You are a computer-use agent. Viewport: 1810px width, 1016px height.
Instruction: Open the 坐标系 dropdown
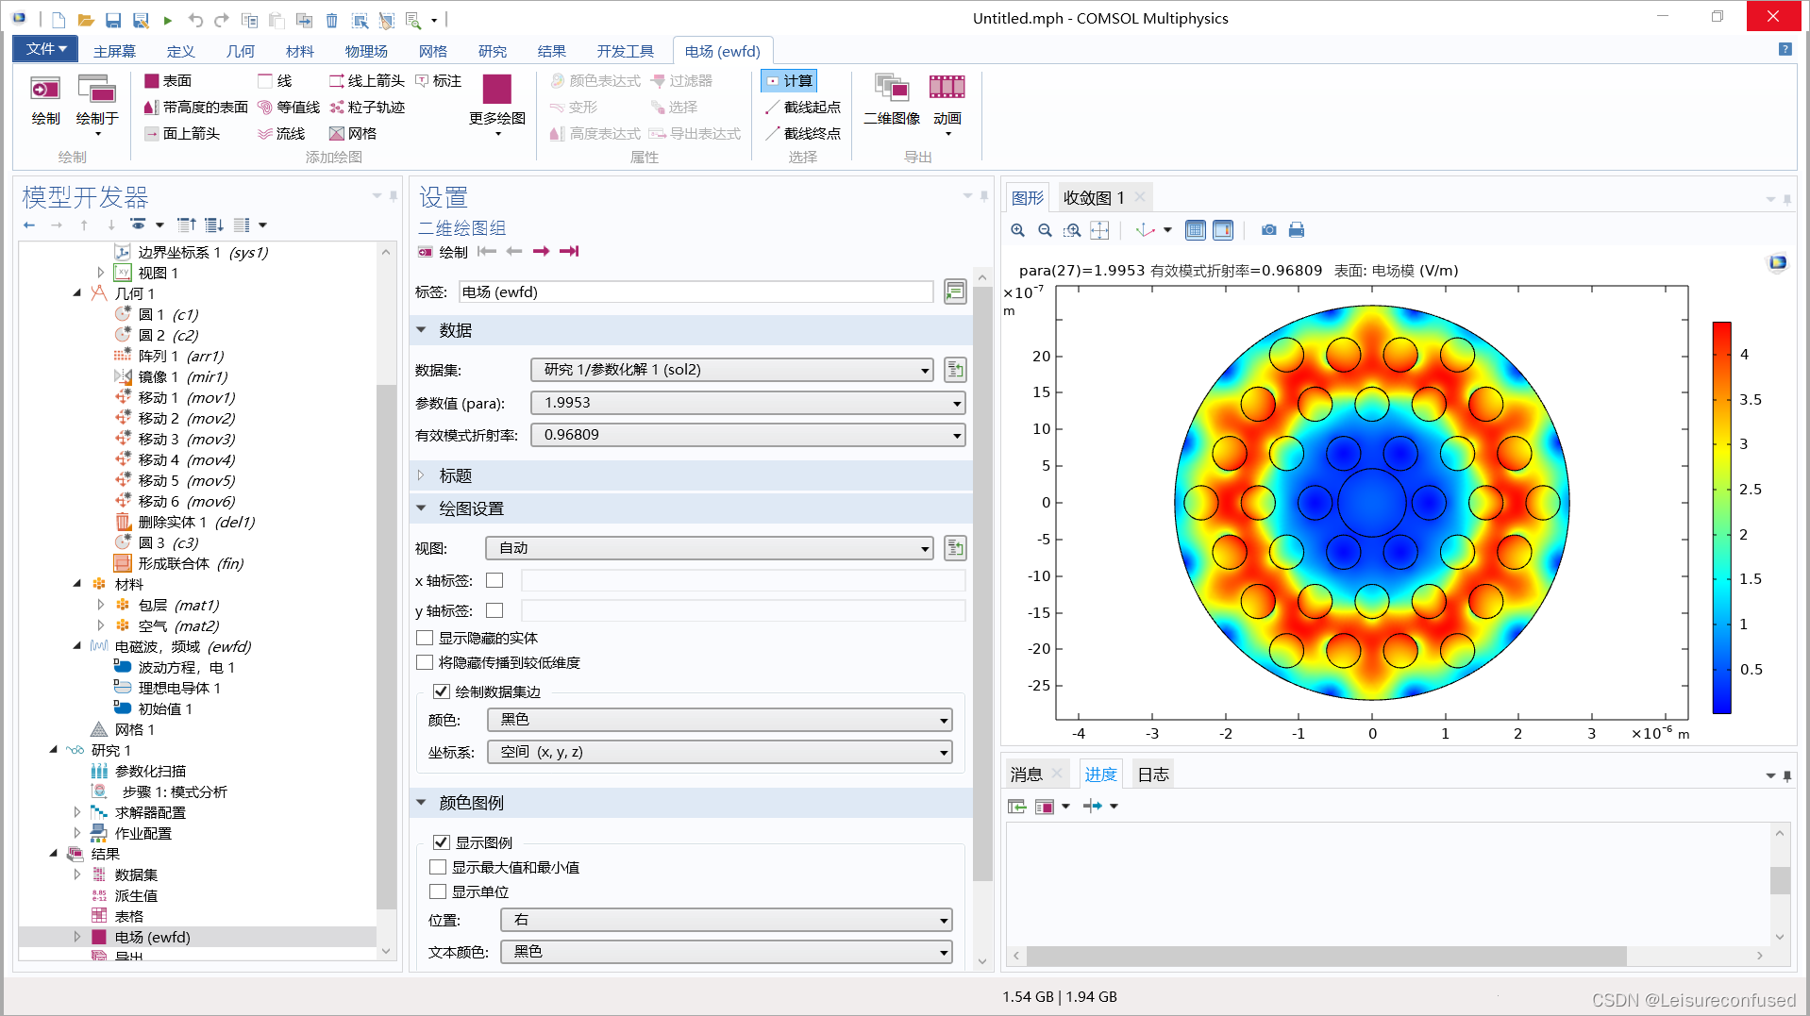click(720, 752)
